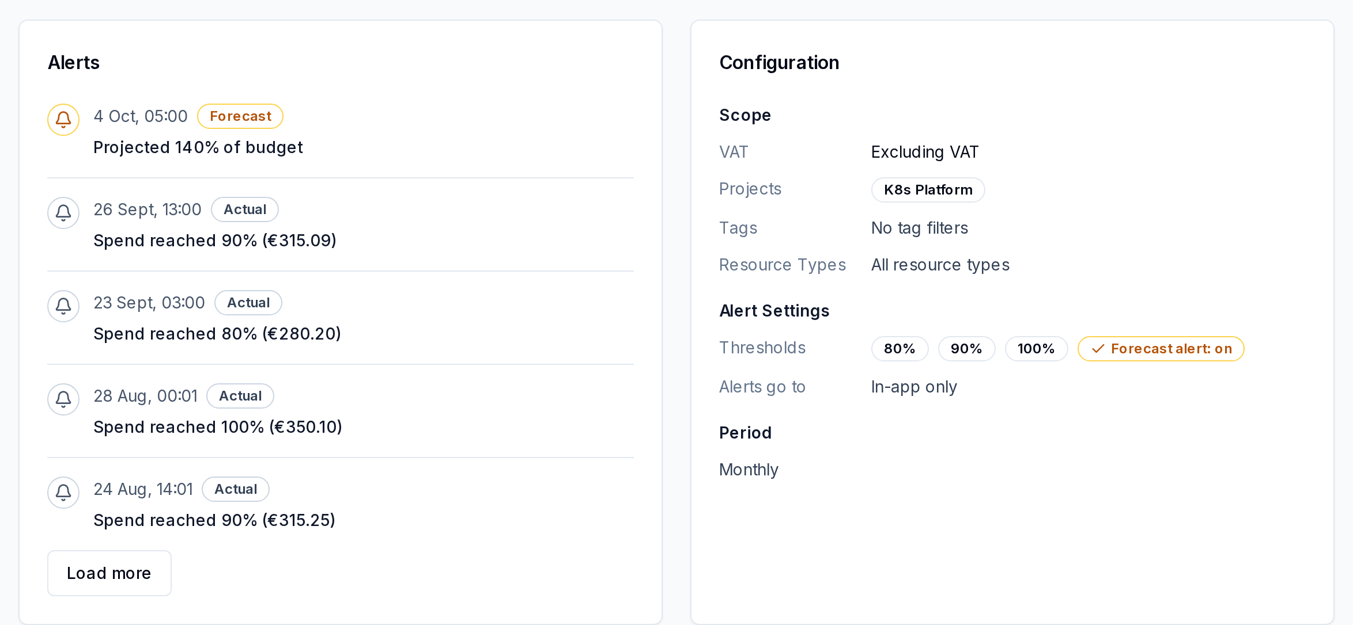
Task: Click the 'Monthly' period value
Action: tap(749, 470)
